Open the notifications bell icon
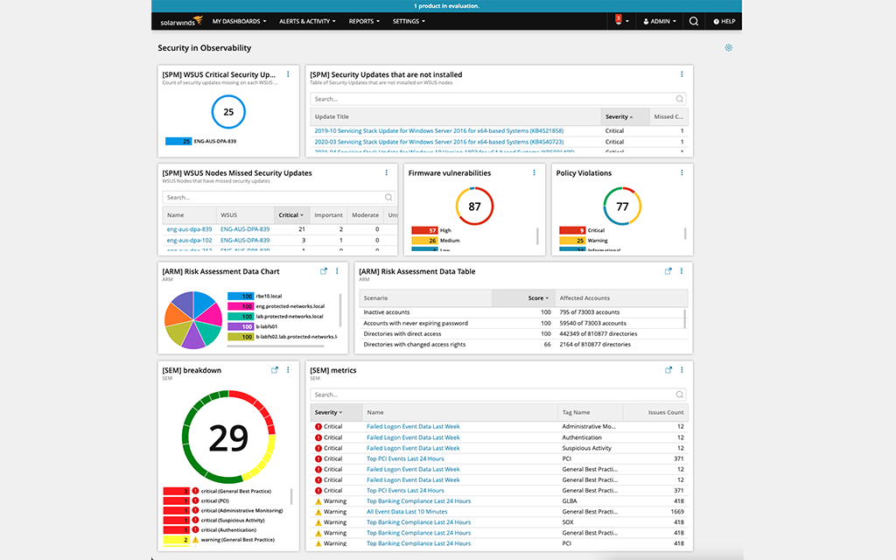896x560 pixels. click(x=619, y=20)
